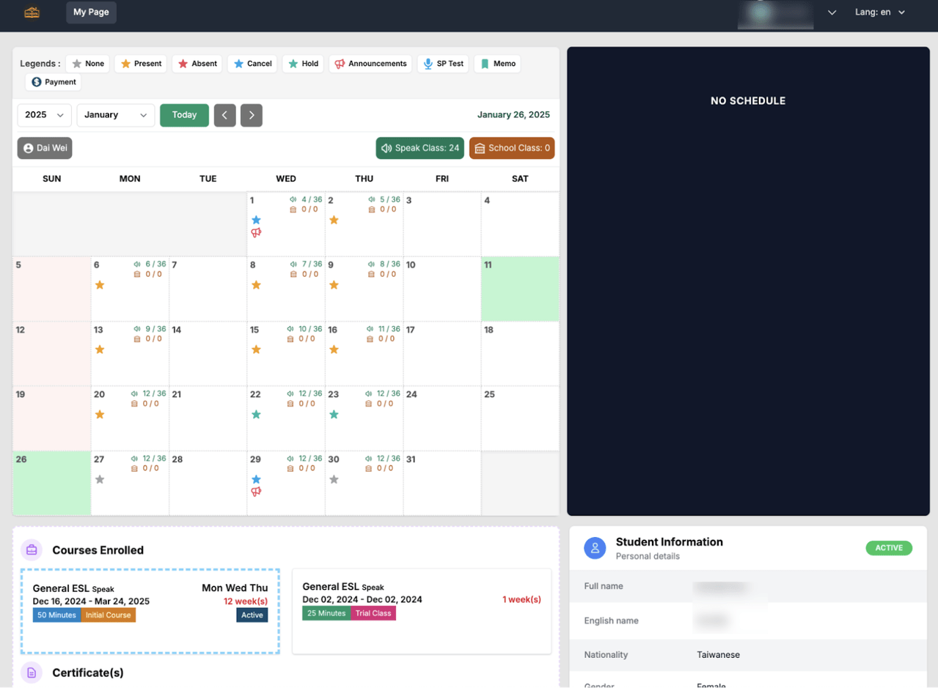Select the Cancel legend chip
Viewport: 938px width, 688px height.
(252, 64)
